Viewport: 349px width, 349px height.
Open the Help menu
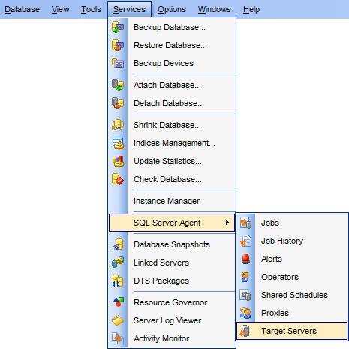pyautogui.click(x=251, y=9)
